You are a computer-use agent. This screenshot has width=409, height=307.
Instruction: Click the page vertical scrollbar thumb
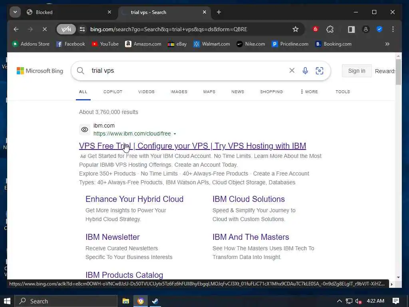[x=398, y=72]
